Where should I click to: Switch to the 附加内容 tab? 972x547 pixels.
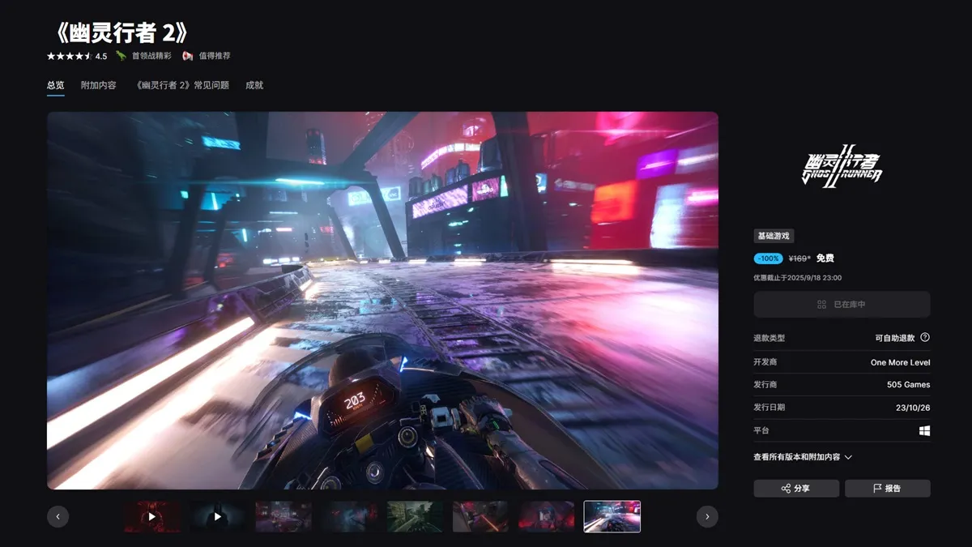(x=98, y=85)
